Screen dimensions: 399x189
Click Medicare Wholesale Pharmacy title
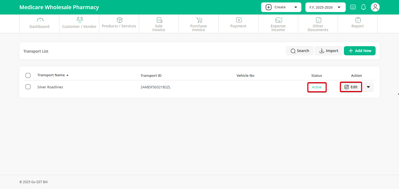click(59, 7)
